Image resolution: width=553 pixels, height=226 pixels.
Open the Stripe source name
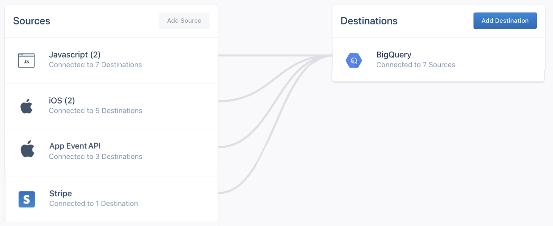coord(60,194)
